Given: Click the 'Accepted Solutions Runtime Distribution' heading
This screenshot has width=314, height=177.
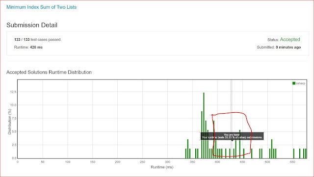Looking at the screenshot, I should pyautogui.click(x=49, y=72).
